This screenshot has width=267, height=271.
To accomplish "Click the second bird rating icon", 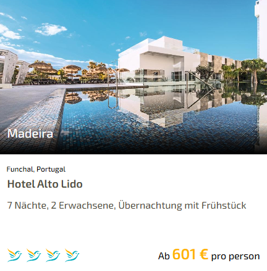I will click(34, 255).
